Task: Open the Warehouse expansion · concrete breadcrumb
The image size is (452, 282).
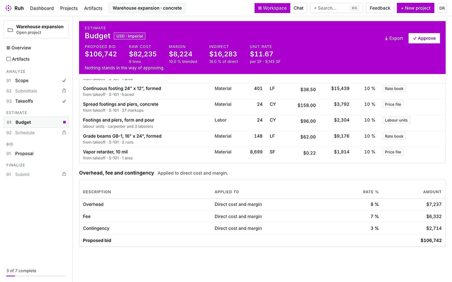Action: 147,8
